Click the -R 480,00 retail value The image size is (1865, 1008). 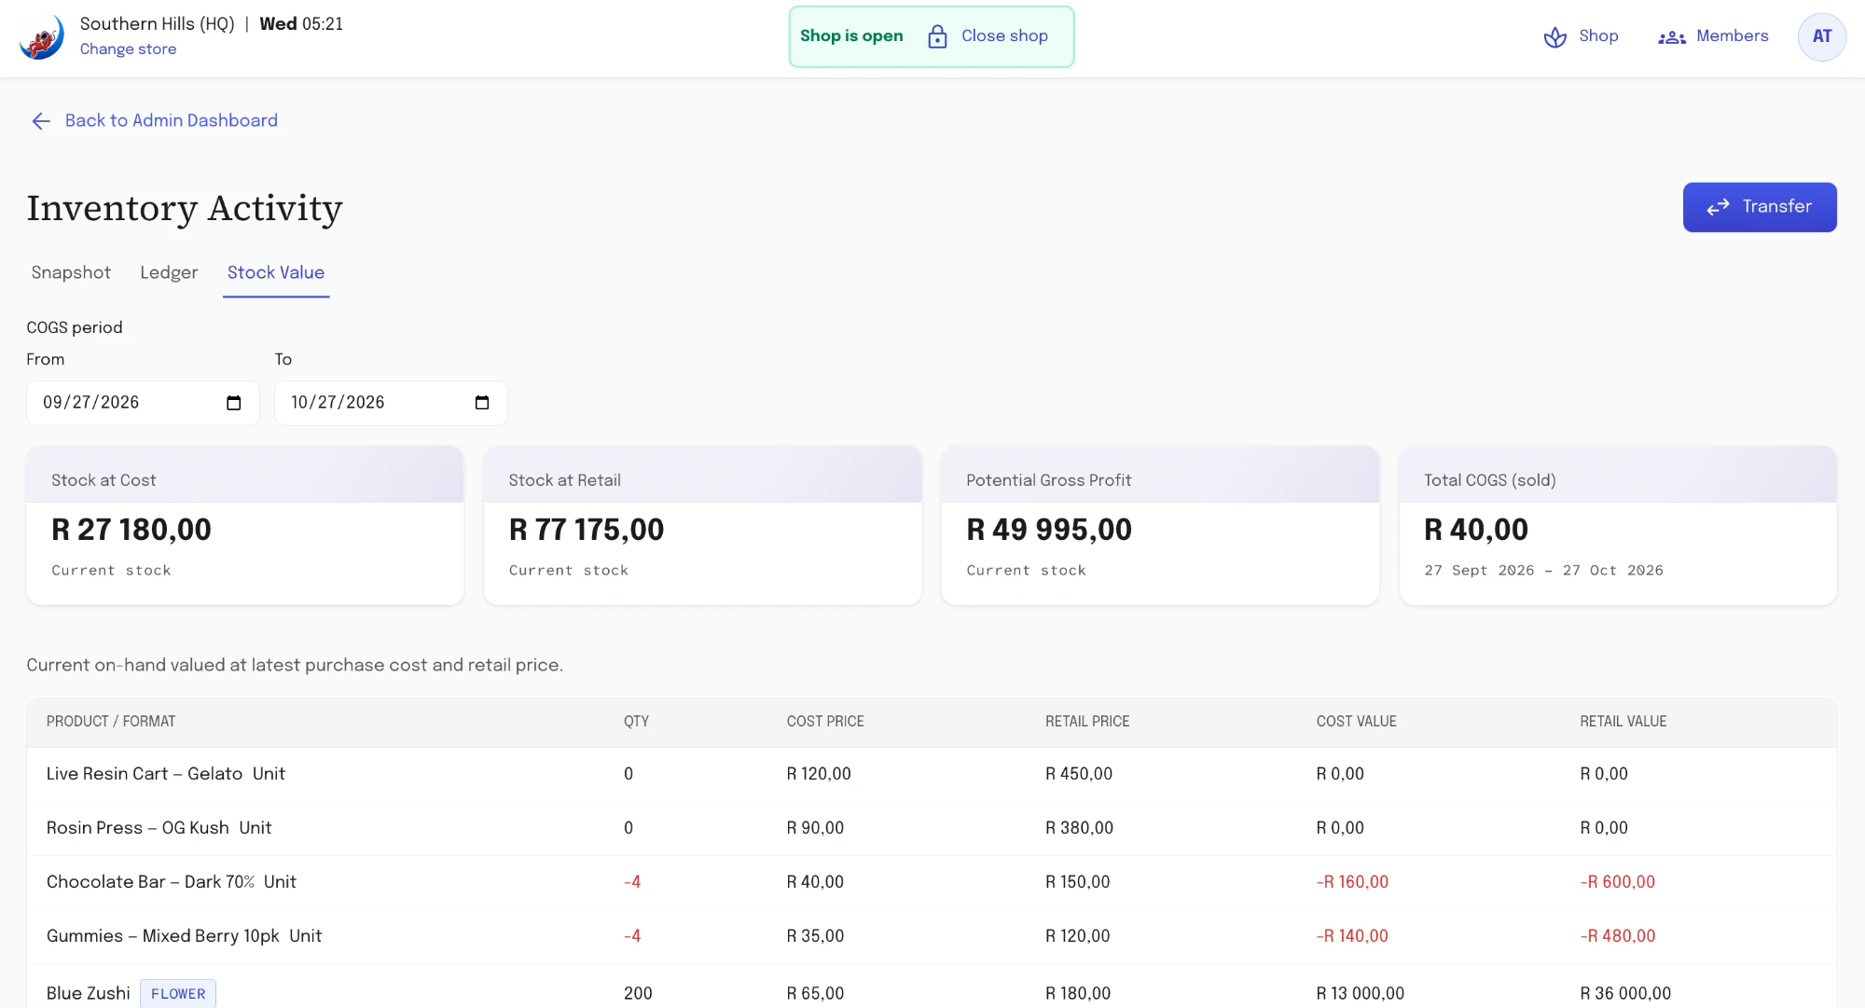pyautogui.click(x=1617, y=936)
